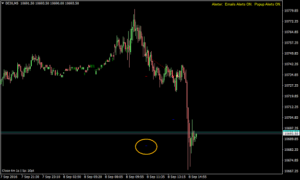This screenshot has height=180, width=300.
Task: Click the 10719.85 price axis label
Action: (x=291, y=96)
